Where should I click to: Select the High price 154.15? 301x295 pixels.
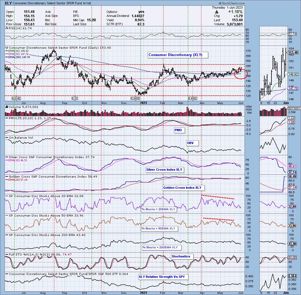29,16
